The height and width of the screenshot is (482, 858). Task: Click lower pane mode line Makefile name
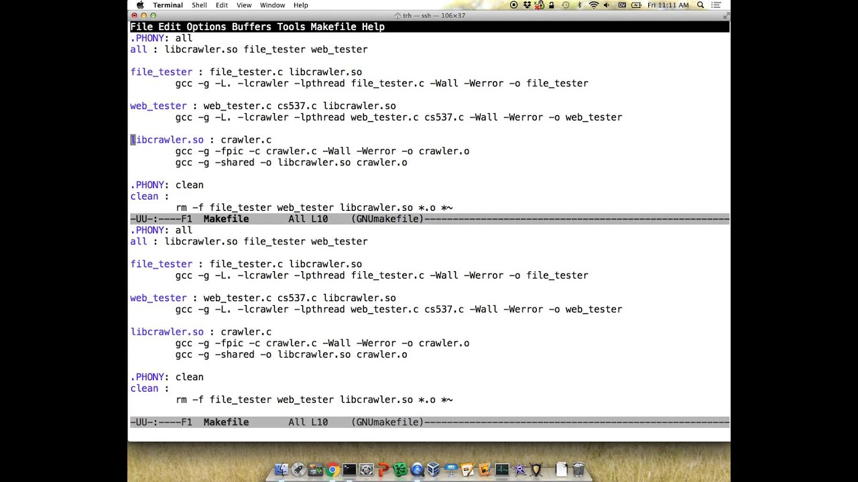226,422
